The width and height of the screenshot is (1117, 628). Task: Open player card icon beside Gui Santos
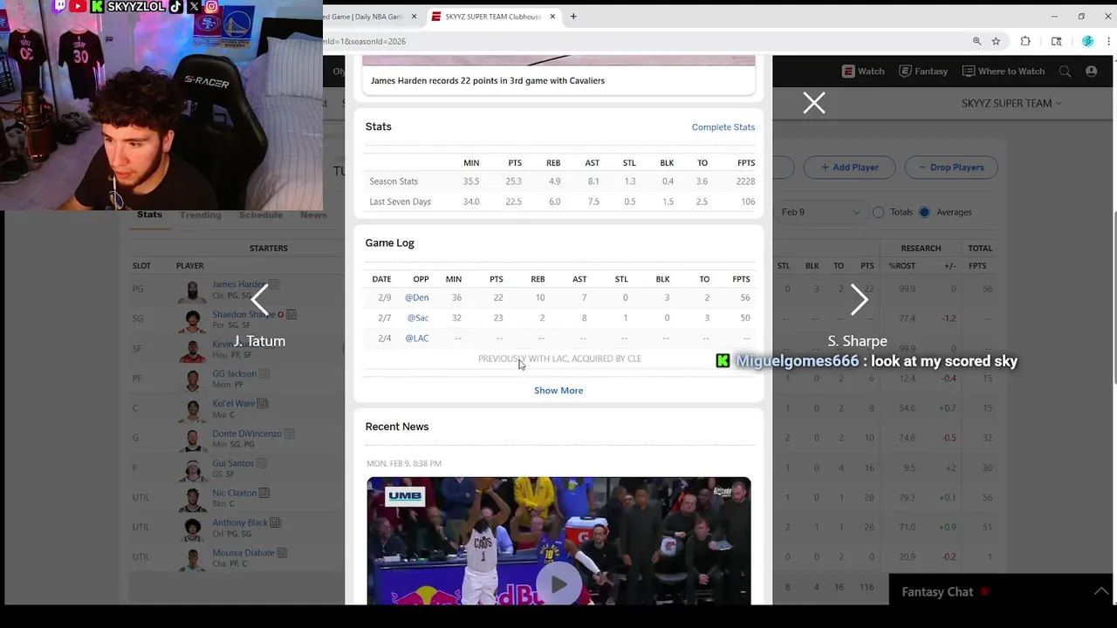click(261, 463)
